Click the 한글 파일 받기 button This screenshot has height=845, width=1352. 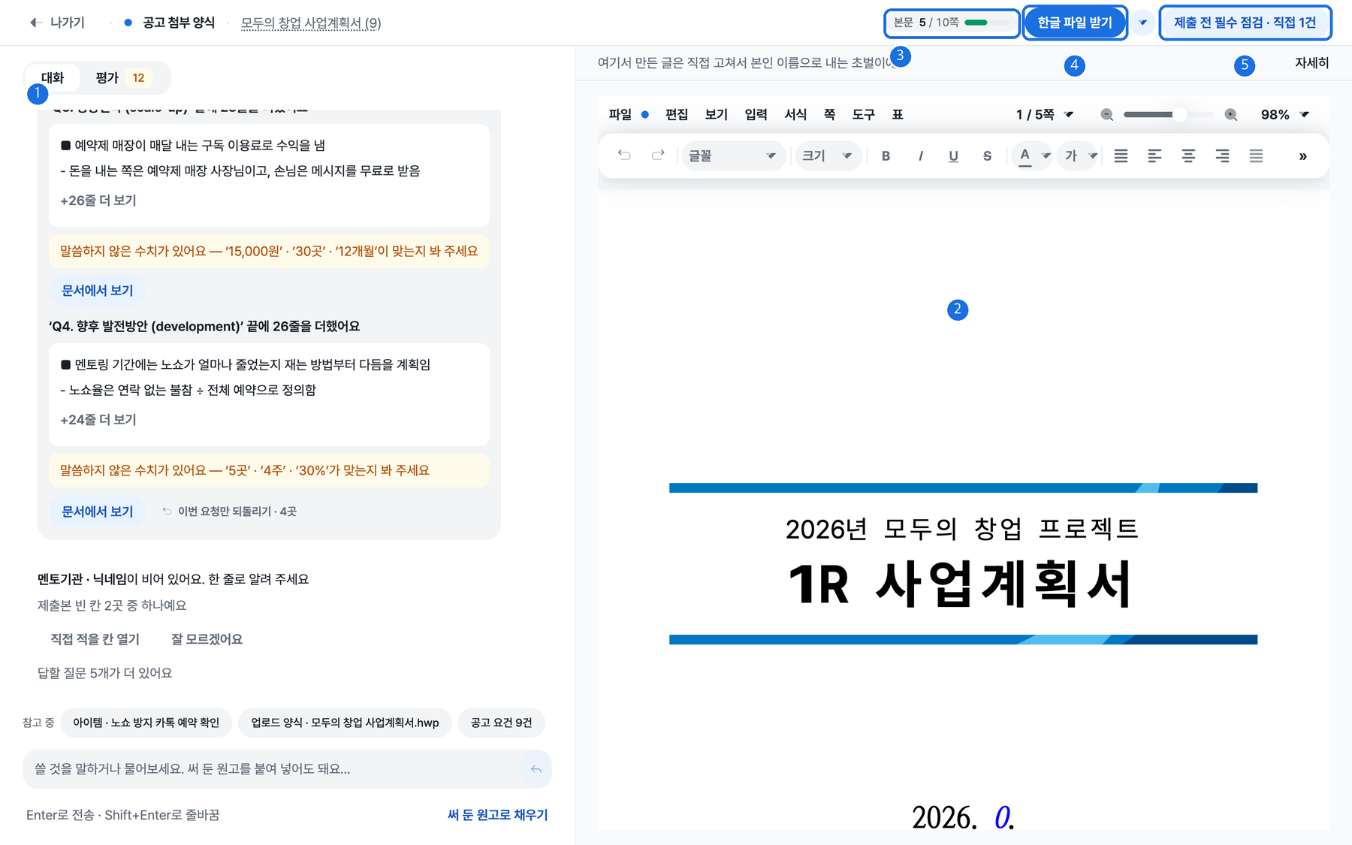(x=1075, y=23)
